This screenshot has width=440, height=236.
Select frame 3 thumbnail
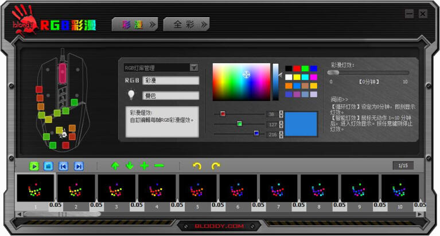[x=116, y=188]
